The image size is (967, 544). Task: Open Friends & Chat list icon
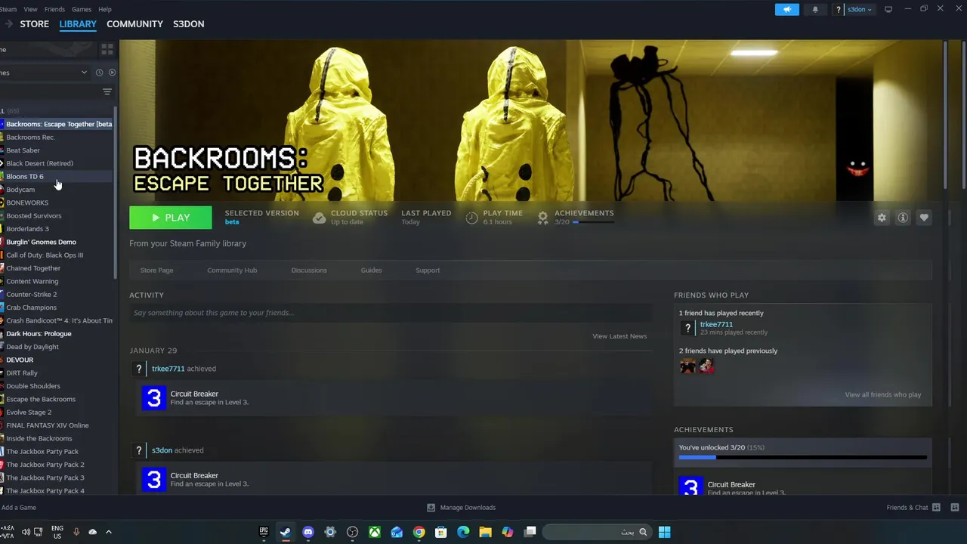click(x=936, y=508)
